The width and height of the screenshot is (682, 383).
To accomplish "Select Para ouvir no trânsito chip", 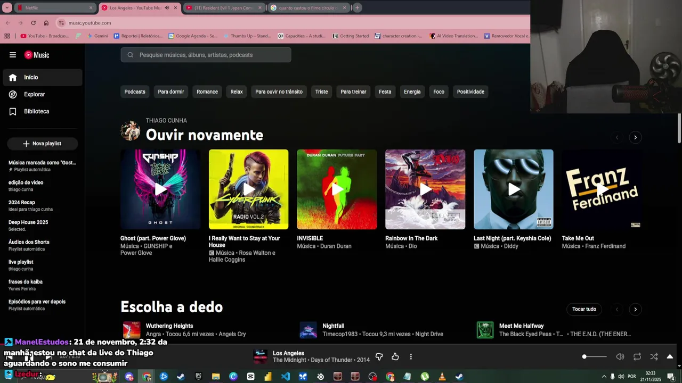I will 279,91.
